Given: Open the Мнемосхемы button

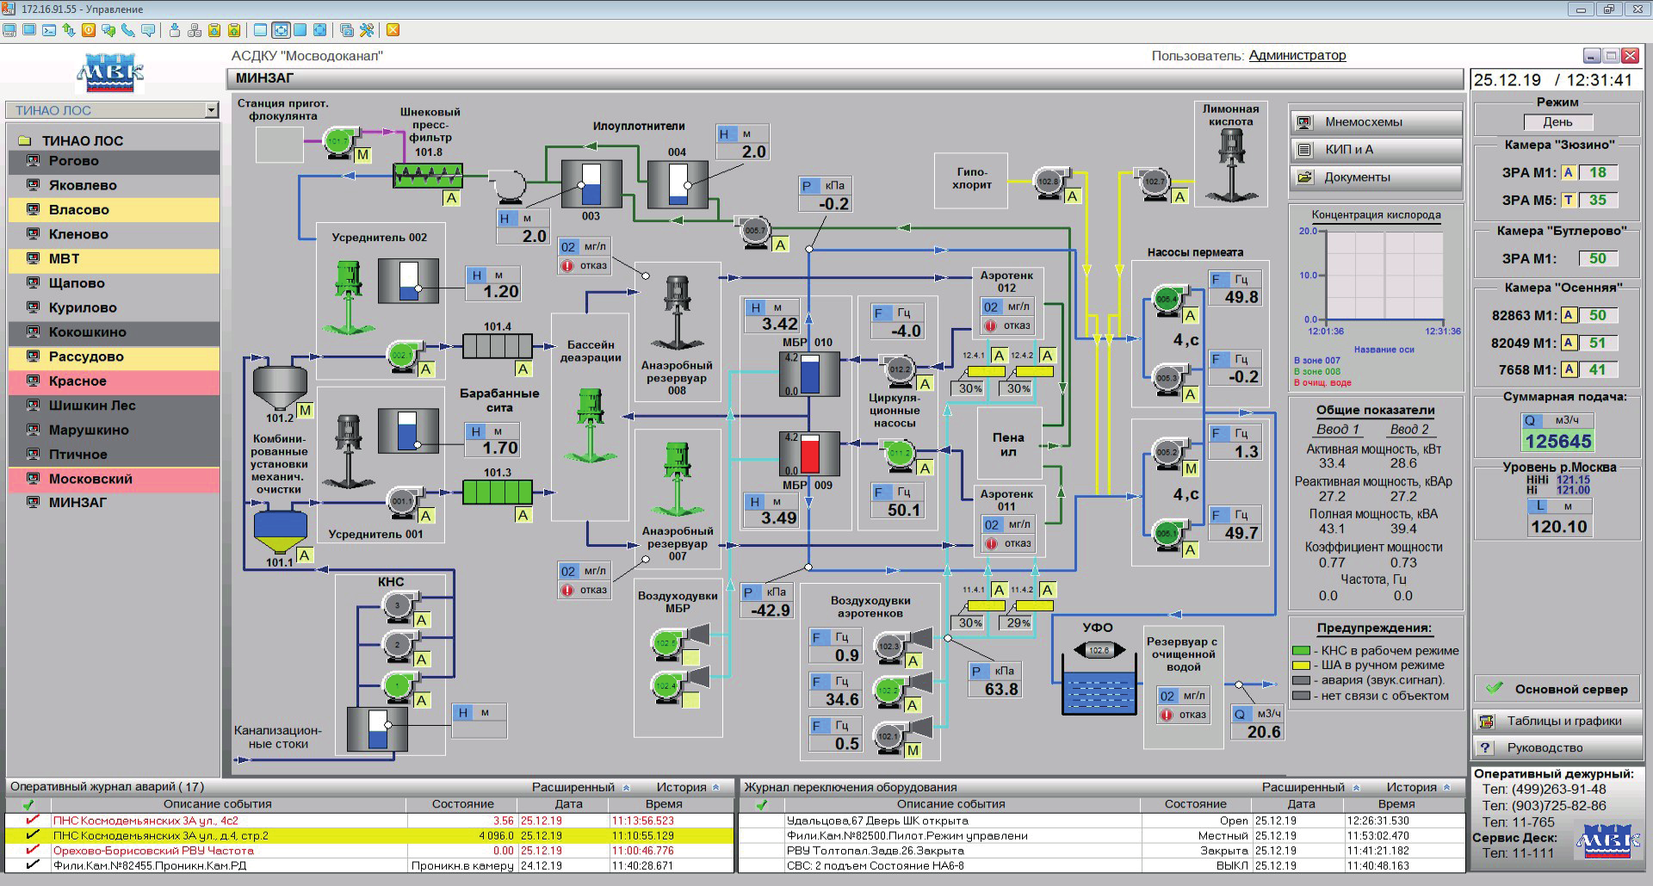Looking at the screenshot, I should [x=1375, y=122].
